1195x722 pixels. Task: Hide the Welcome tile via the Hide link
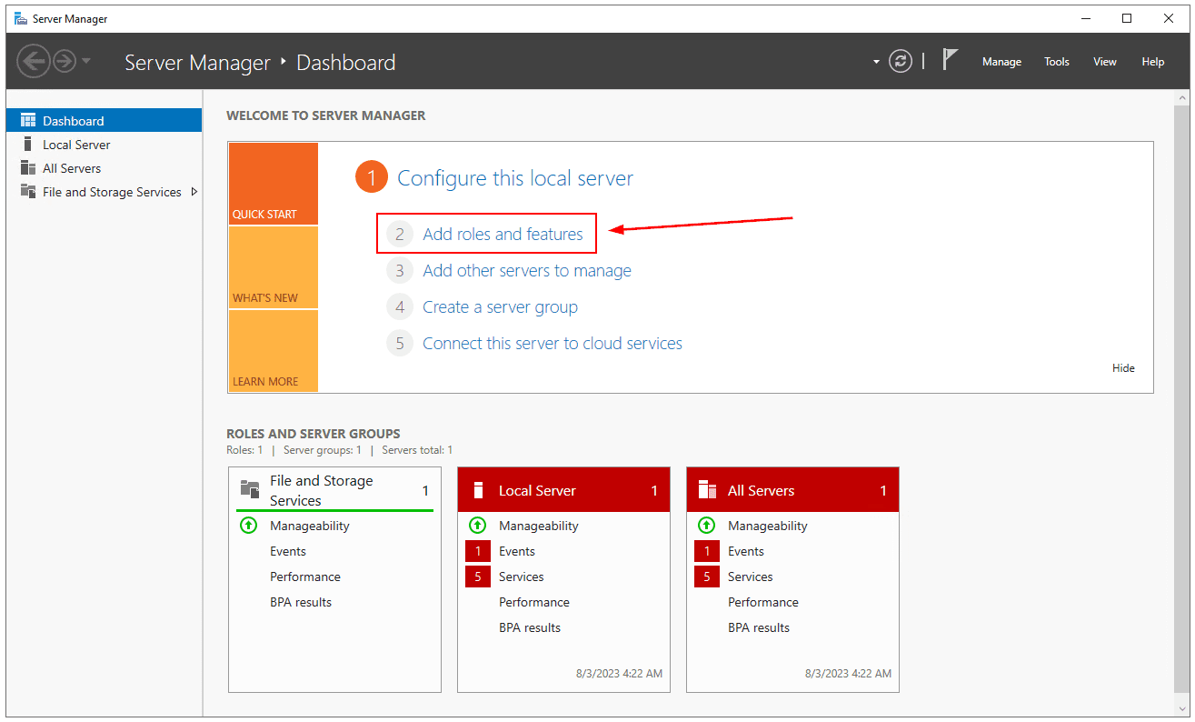(x=1123, y=367)
